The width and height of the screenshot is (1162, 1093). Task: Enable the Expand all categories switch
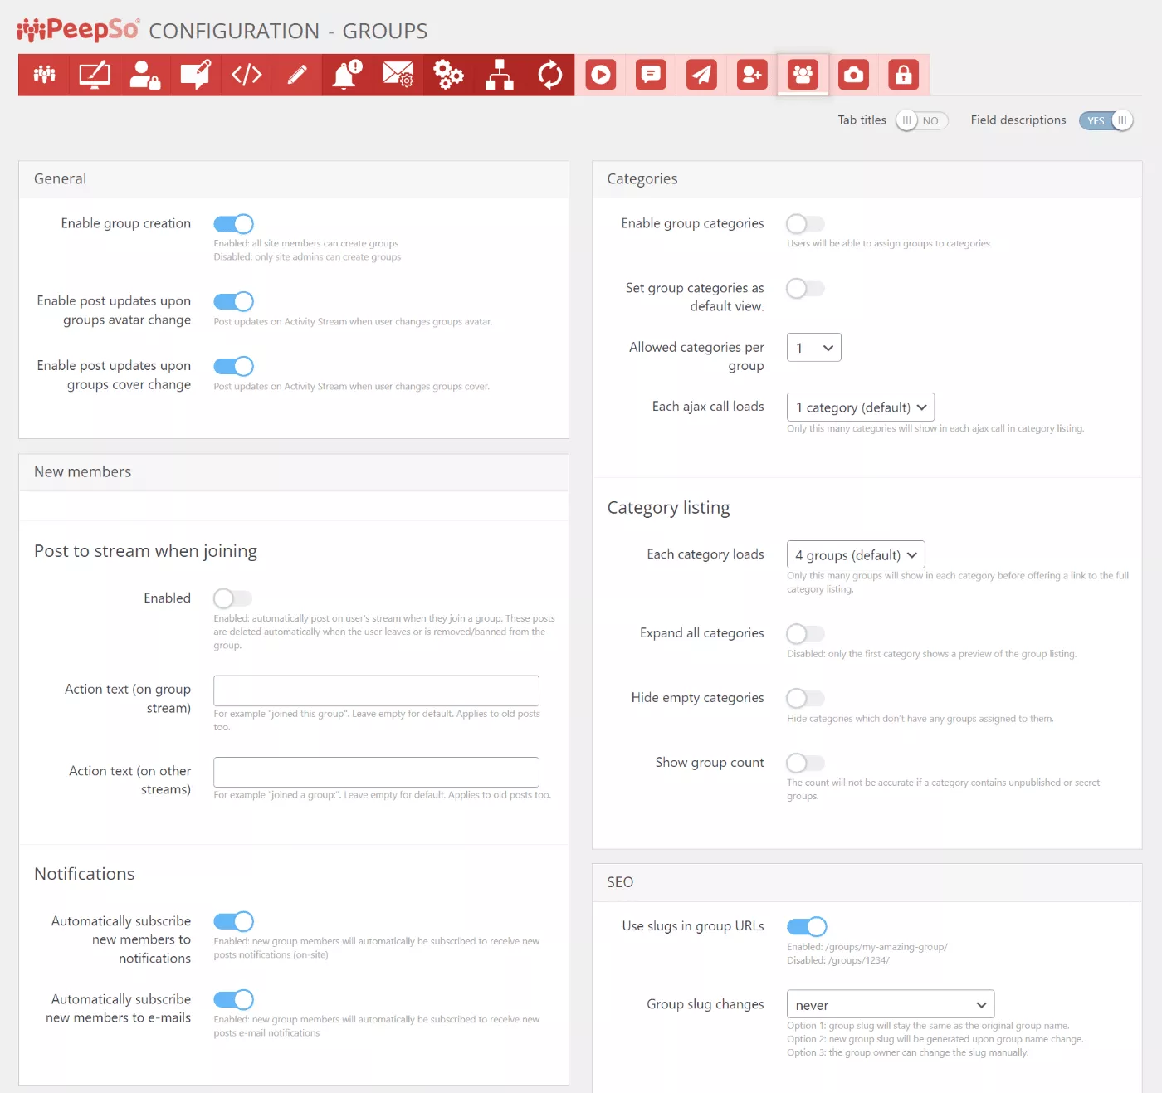click(x=806, y=634)
